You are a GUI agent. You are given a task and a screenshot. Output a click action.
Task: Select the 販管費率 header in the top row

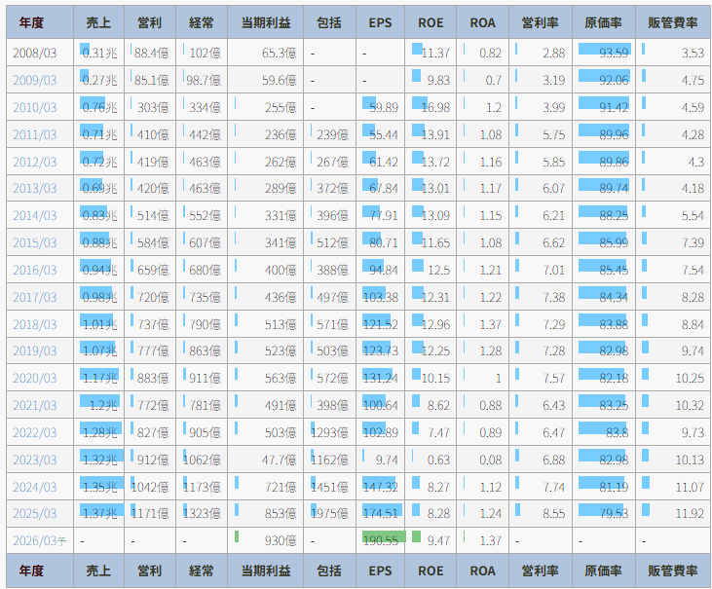coord(674,21)
